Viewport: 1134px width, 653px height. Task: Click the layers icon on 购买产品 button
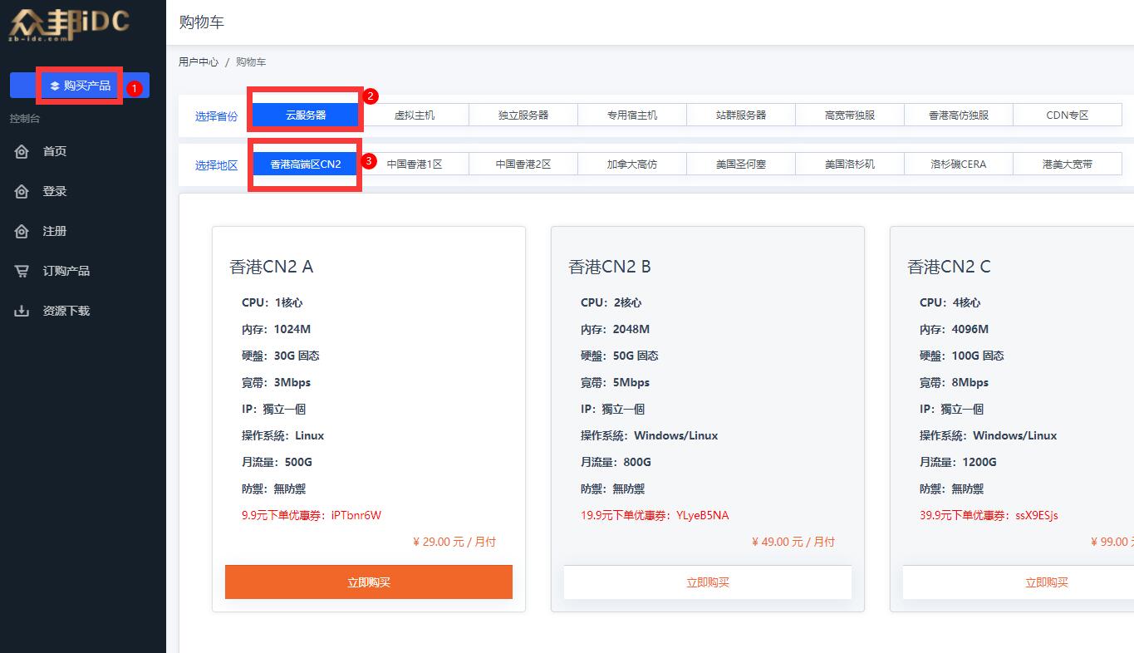(x=55, y=86)
